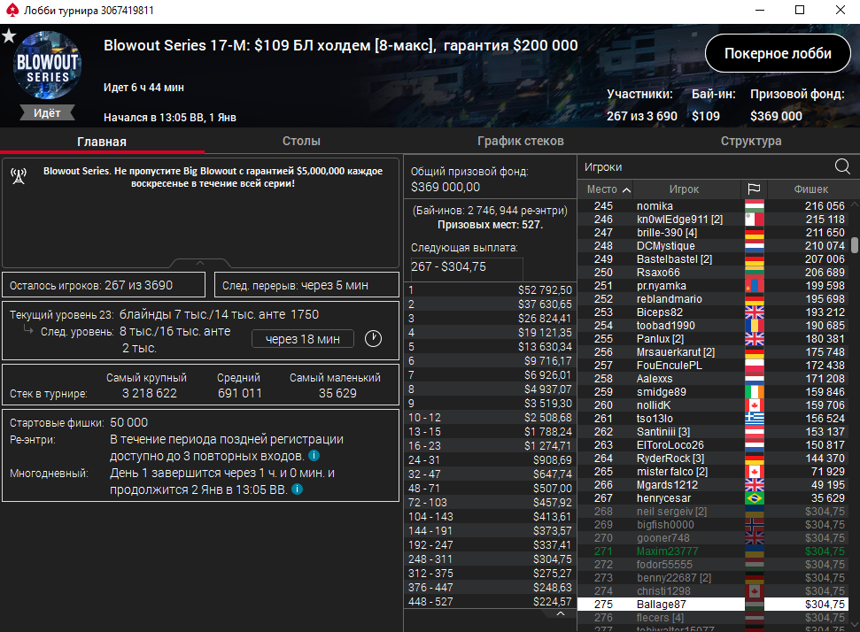Open the info icon next to 13:05 ВВ
The image size is (860, 632).
click(298, 489)
